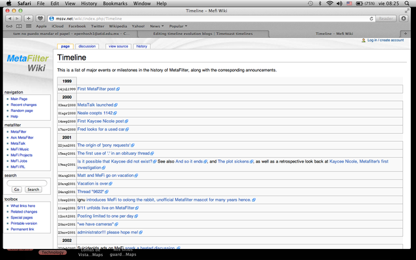
Task: Open the Safari menu
Action: coord(24,3)
